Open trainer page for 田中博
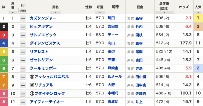The width and height of the screenshot is (203, 106). [141, 77]
